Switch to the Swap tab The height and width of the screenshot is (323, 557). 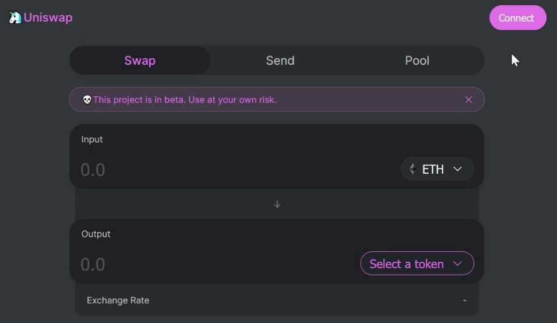click(x=140, y=61)
